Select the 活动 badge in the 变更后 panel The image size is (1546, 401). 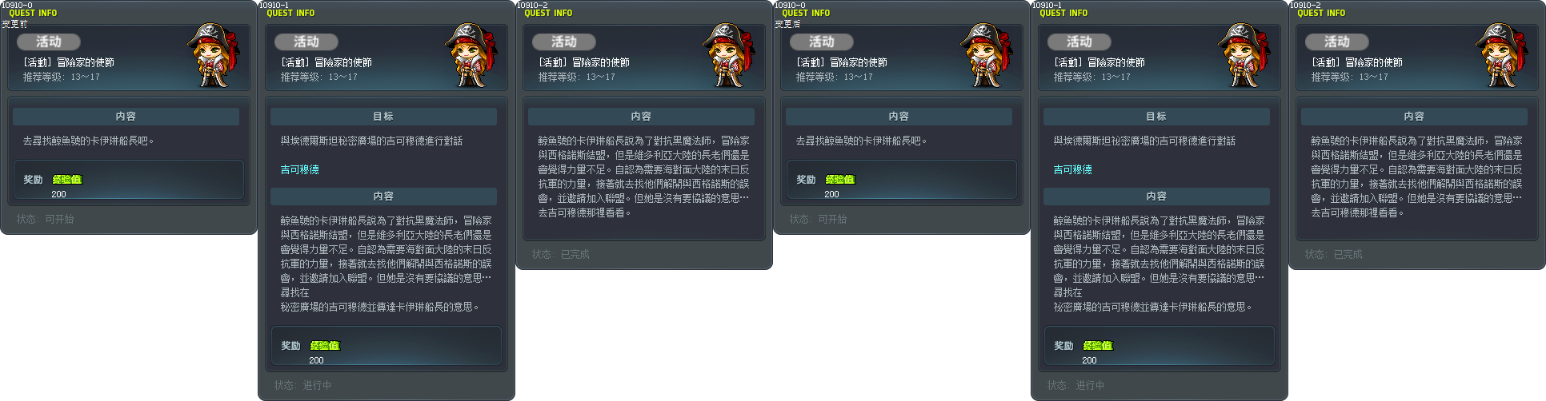[821, 42]
